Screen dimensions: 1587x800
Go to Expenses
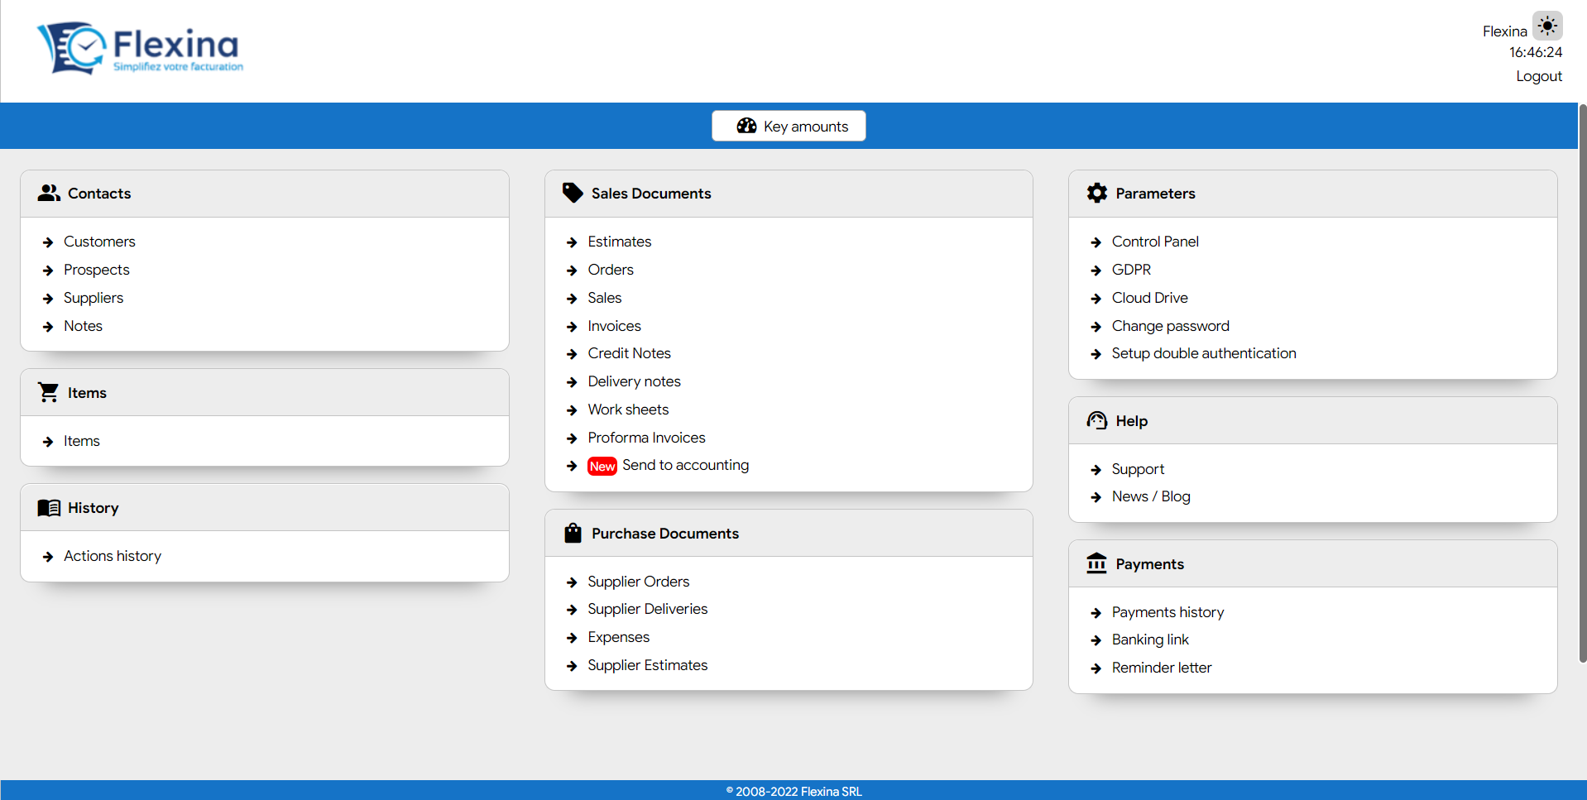point(618,637)
